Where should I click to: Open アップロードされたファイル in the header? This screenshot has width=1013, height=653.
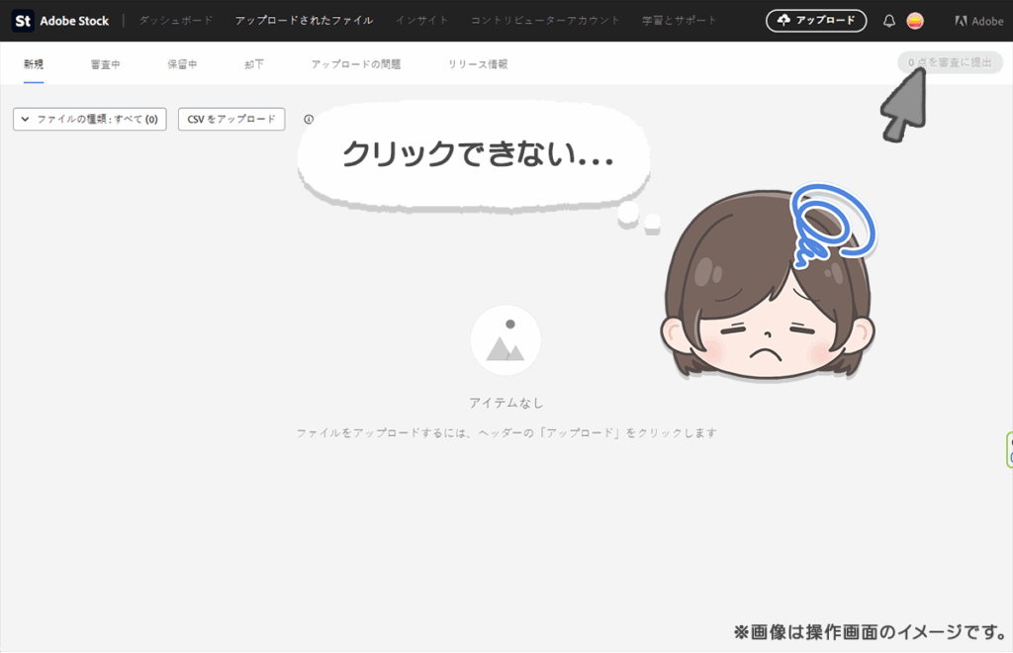click(305, 21)
